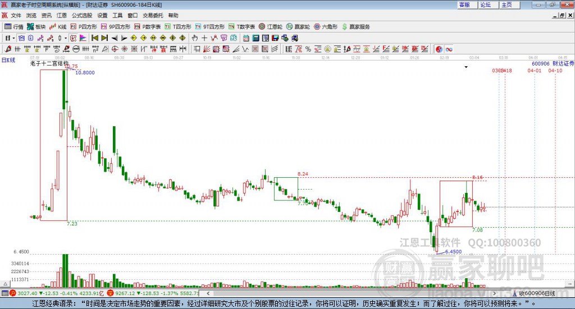Click the volume pane up-triangle button
Image resolution: width=575 pixels, height=309 pixels.
click(x=5, y=284)
